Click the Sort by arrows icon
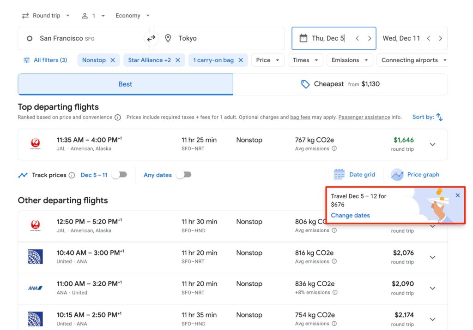Image resolution: width=473 pixels, height=330 pixels. 439,117
